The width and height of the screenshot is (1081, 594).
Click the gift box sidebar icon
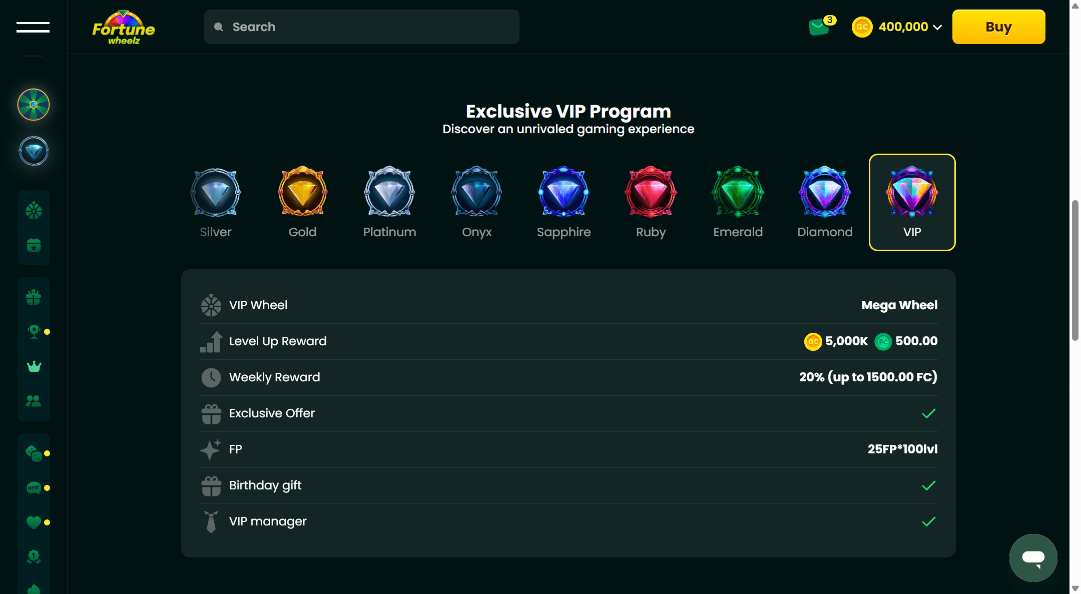pos(34,298)
